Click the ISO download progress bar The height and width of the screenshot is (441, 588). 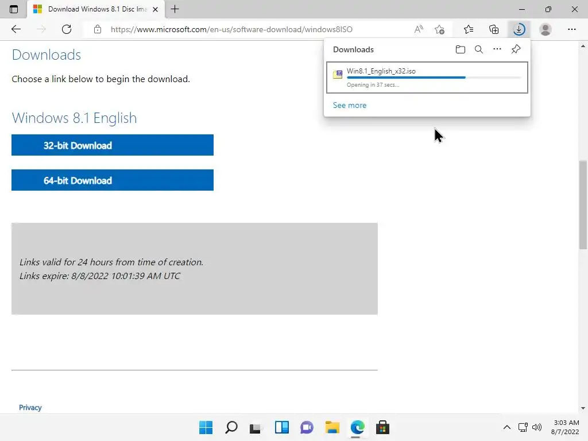click(x=434, y=78)
